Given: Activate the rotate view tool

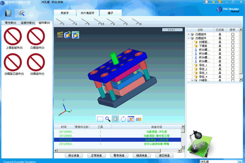Looking at the screenshot, I should [123, 119].
